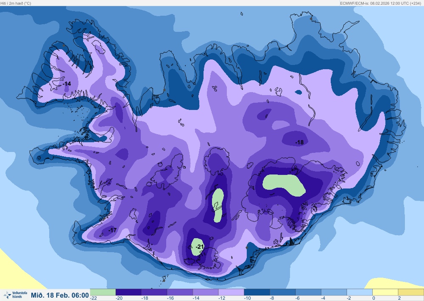The height and width of the screenshot is (301, 424).
Task: Click the map title 'Hiti í 2m hæð (°C)'
Action: tap(16, 3)
